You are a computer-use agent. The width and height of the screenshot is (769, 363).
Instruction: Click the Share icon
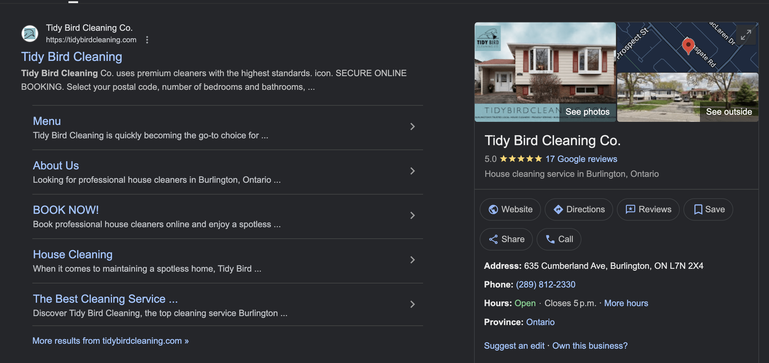(494, 239)
